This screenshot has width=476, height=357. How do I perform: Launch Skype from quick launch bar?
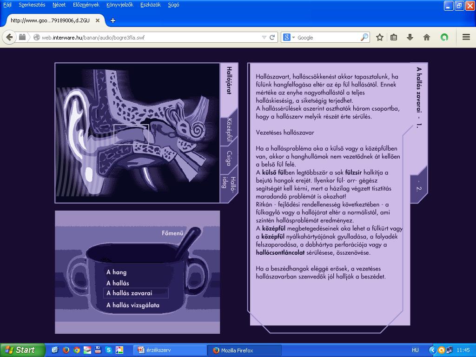[108, 350]
